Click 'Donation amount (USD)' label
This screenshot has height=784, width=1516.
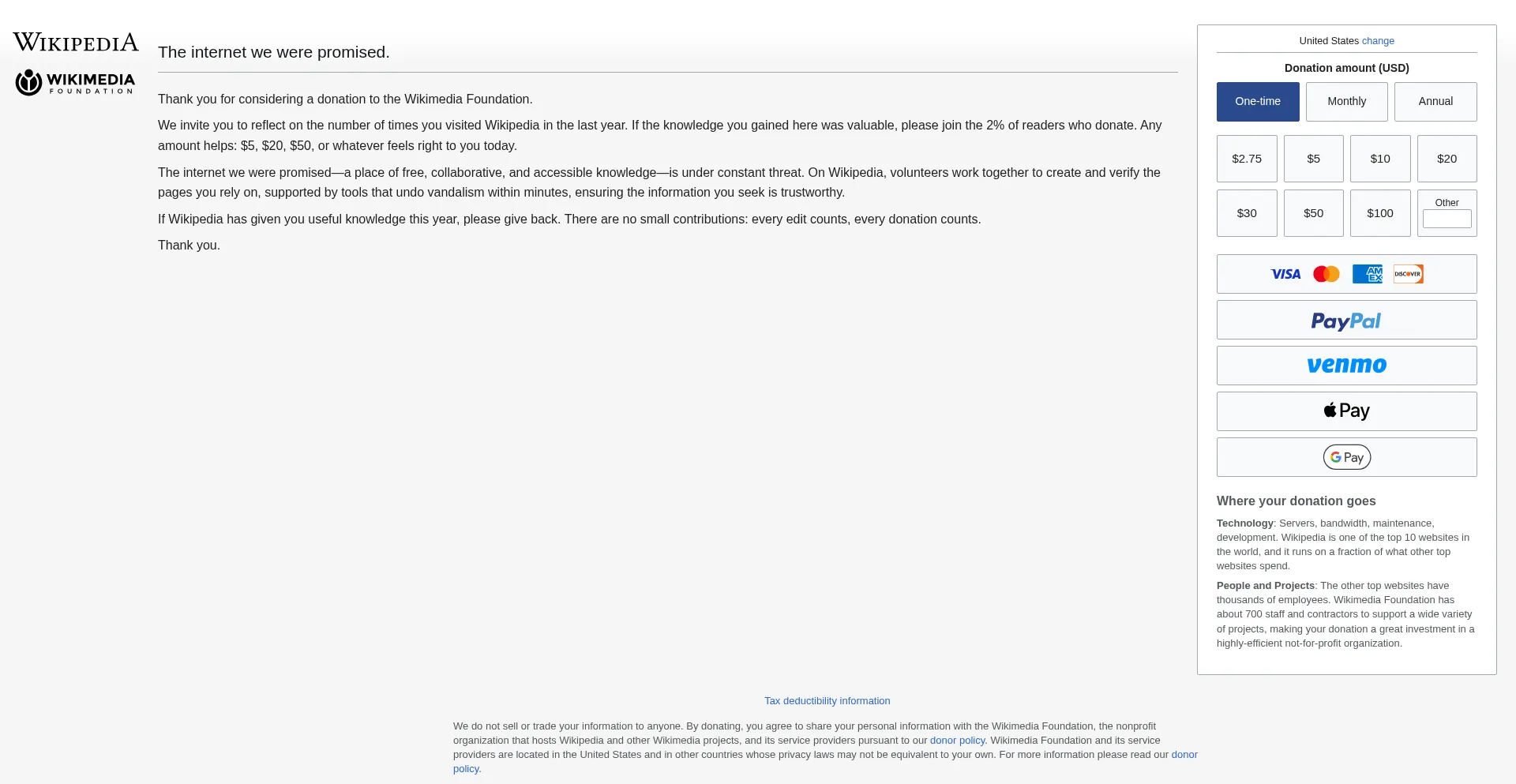point(1347,68)
